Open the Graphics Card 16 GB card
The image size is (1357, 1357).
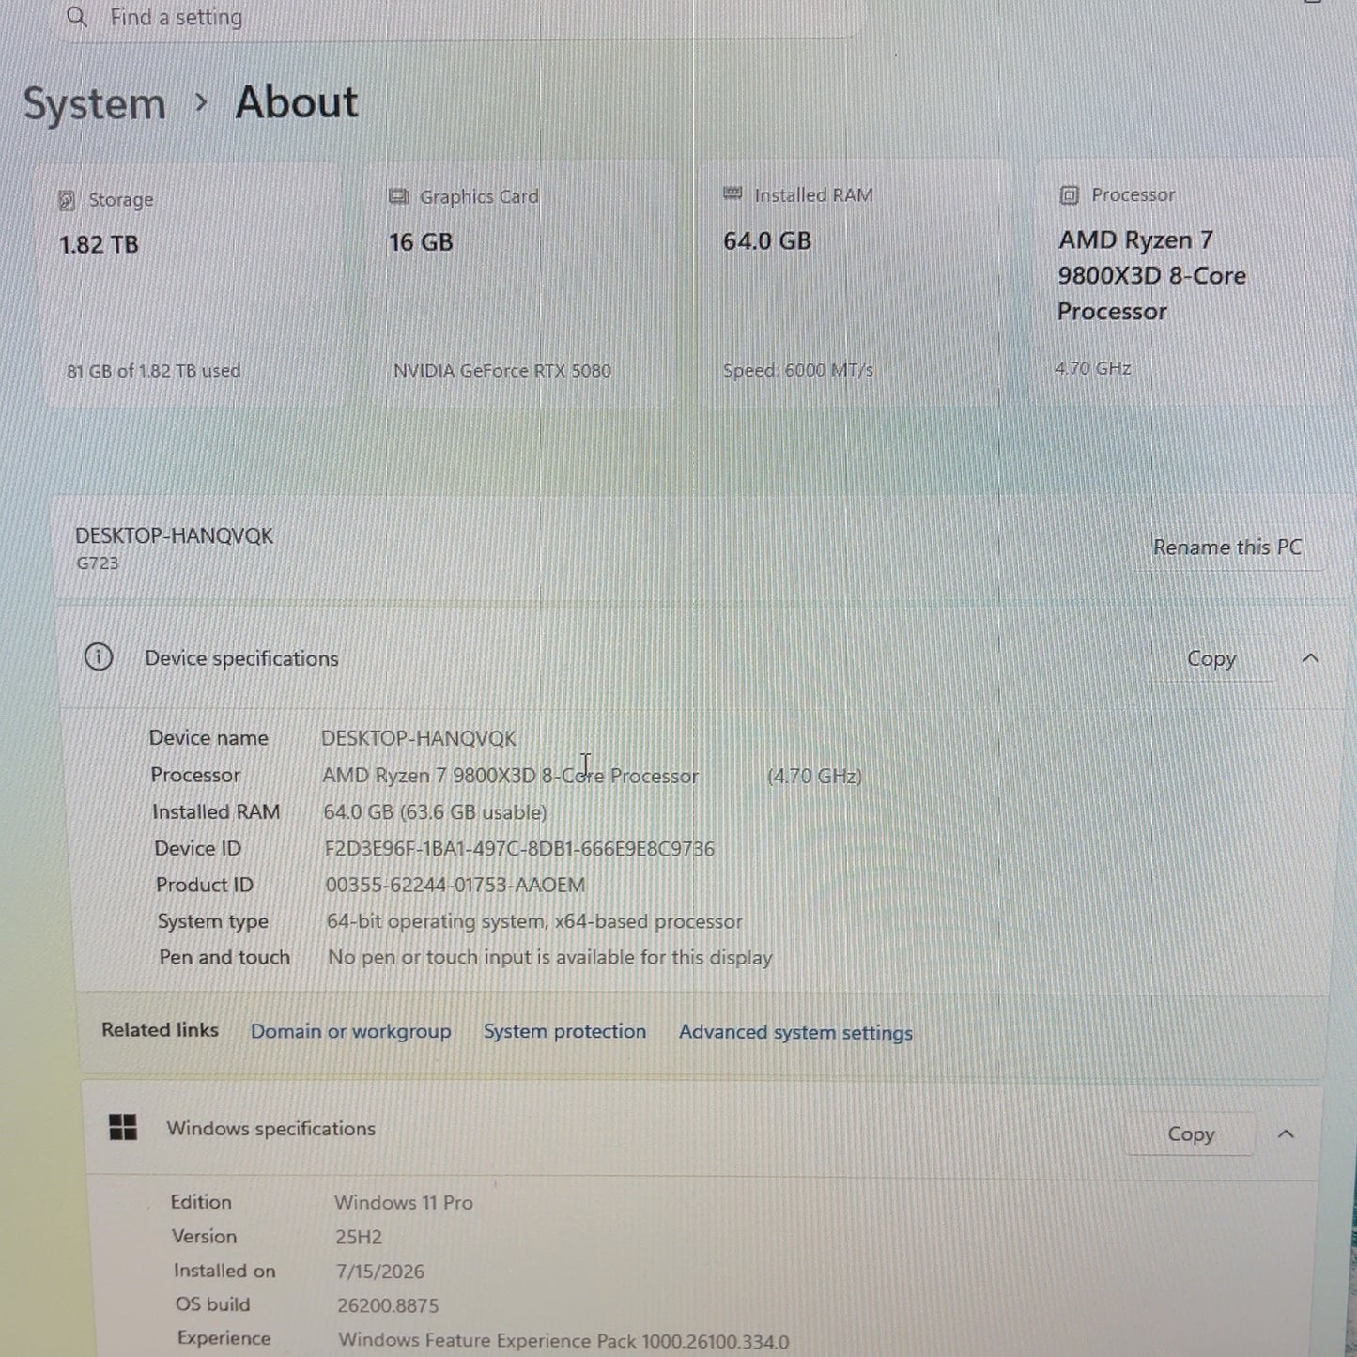[x=522, y=285]
